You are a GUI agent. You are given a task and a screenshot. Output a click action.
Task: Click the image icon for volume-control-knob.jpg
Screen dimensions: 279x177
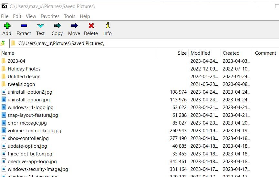4,130
